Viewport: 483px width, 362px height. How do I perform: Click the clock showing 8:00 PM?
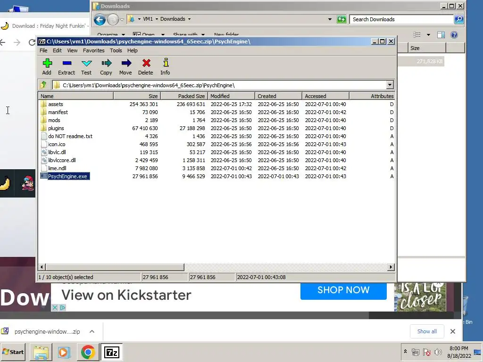[x=458, y=348]
